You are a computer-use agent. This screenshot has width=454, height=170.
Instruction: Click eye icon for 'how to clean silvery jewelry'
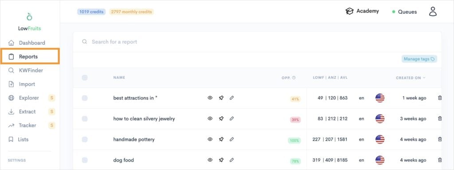click(210, 119)
